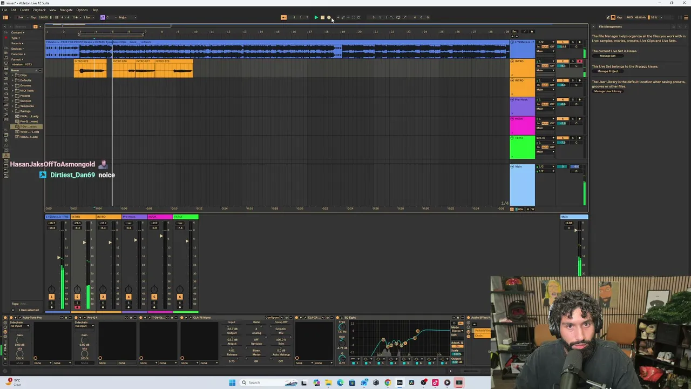Close the File Management panel

(594, 26)
